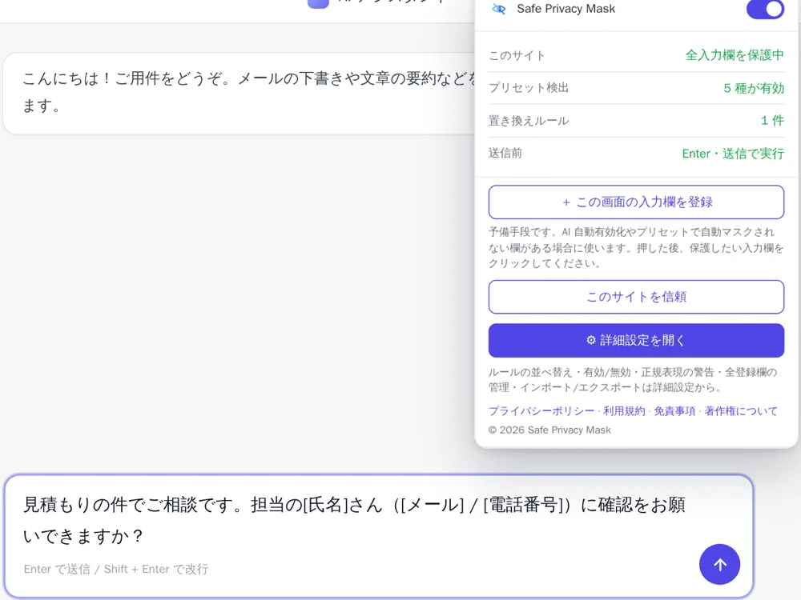Click the © 2026 Safe Privacy Mask text
This screenshot has width=801, height=600.
(549, 430)
